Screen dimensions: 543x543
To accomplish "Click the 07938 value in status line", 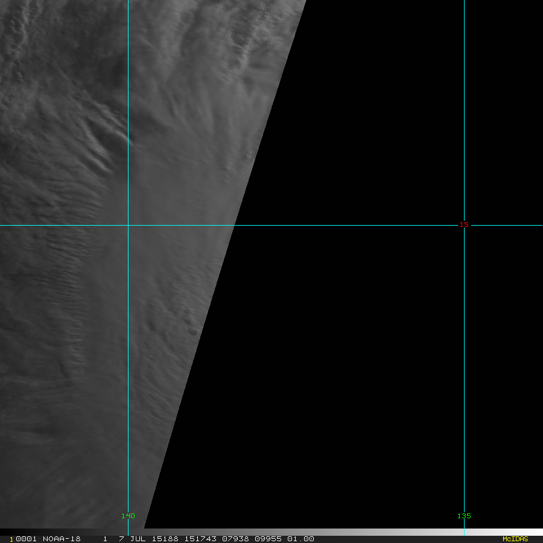I will coord(235,539).
